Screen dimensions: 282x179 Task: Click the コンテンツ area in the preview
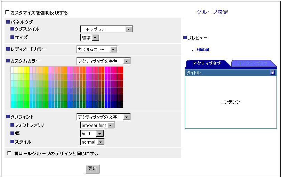point(231,102)
